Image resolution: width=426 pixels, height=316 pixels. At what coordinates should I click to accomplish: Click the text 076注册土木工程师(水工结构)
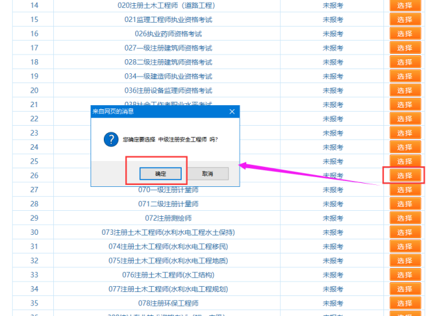point(168,275)
